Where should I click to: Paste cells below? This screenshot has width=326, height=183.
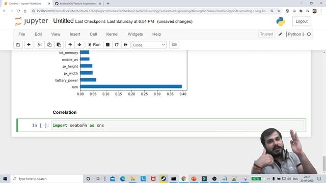click(59, 45)
